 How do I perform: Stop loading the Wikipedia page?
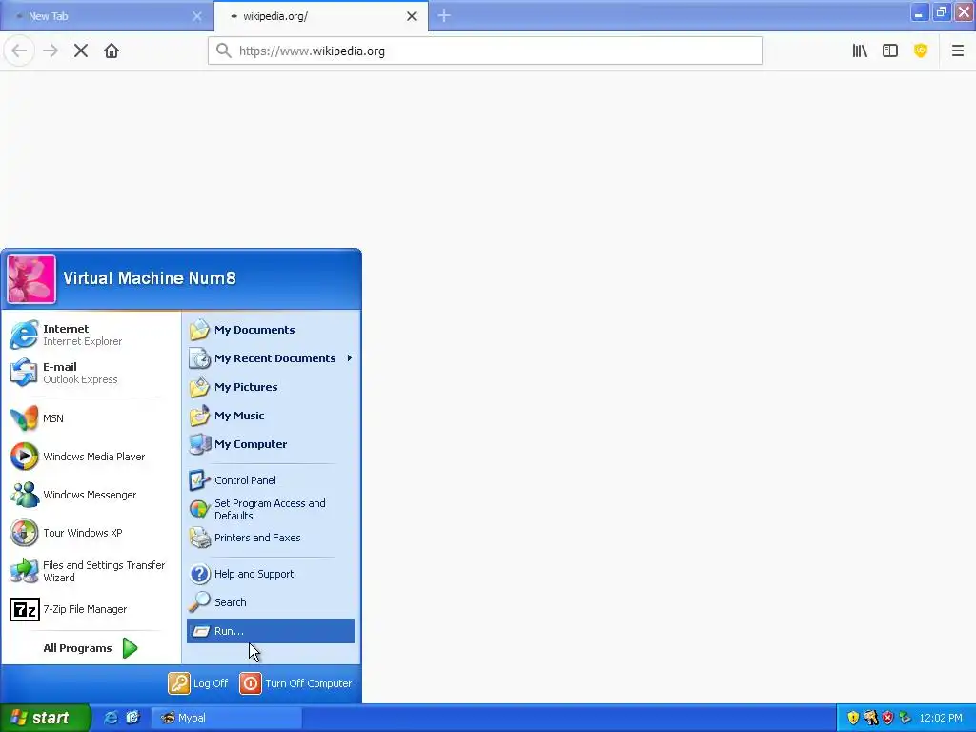pos(81,51)
